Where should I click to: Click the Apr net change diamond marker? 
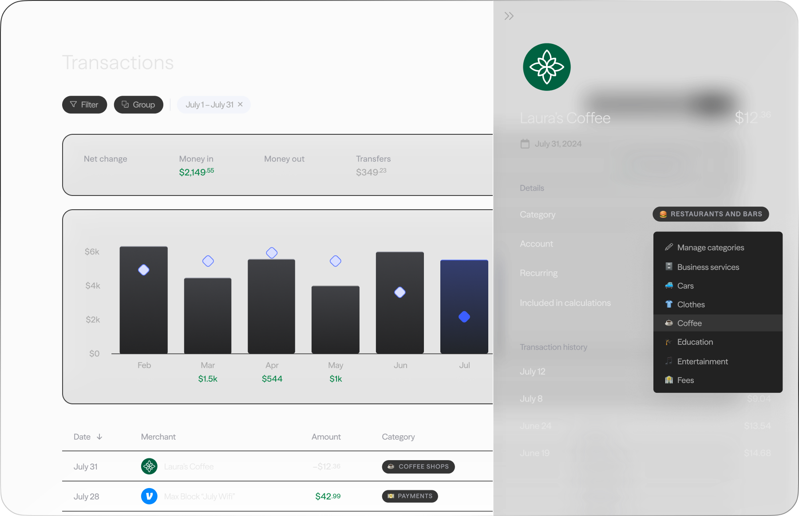click(x=272, y=253)
